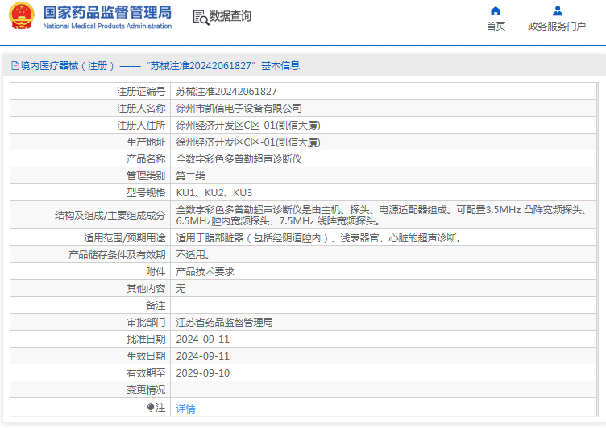Select registration number 苏械注准20242061827 cell
606x428 pixels.
pos(226,92)
